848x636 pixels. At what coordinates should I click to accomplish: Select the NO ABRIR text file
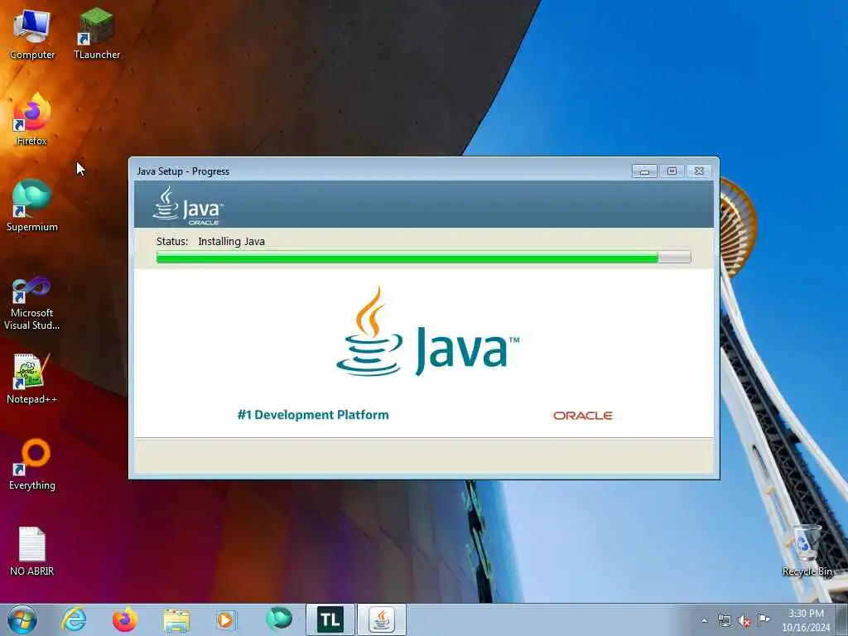(x=32, y=551)
